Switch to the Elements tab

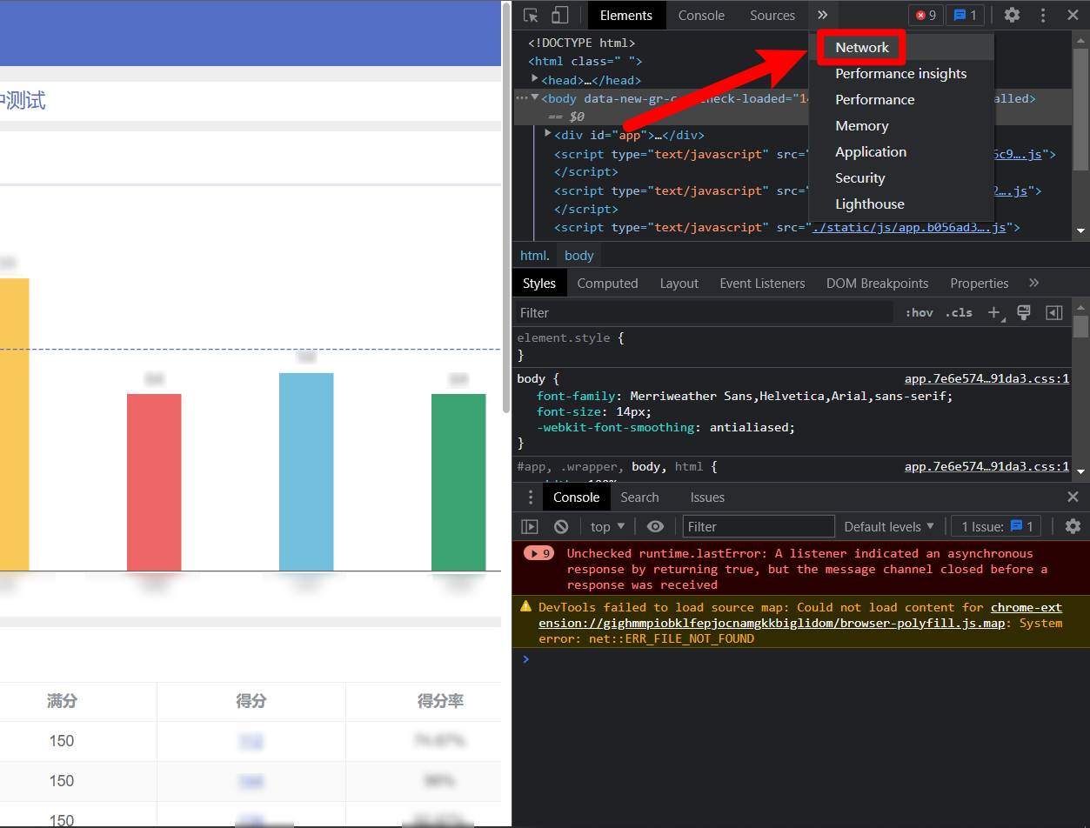626,16
